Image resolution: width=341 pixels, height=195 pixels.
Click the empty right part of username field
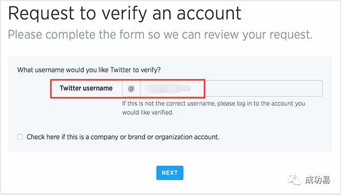pos(263,89)
